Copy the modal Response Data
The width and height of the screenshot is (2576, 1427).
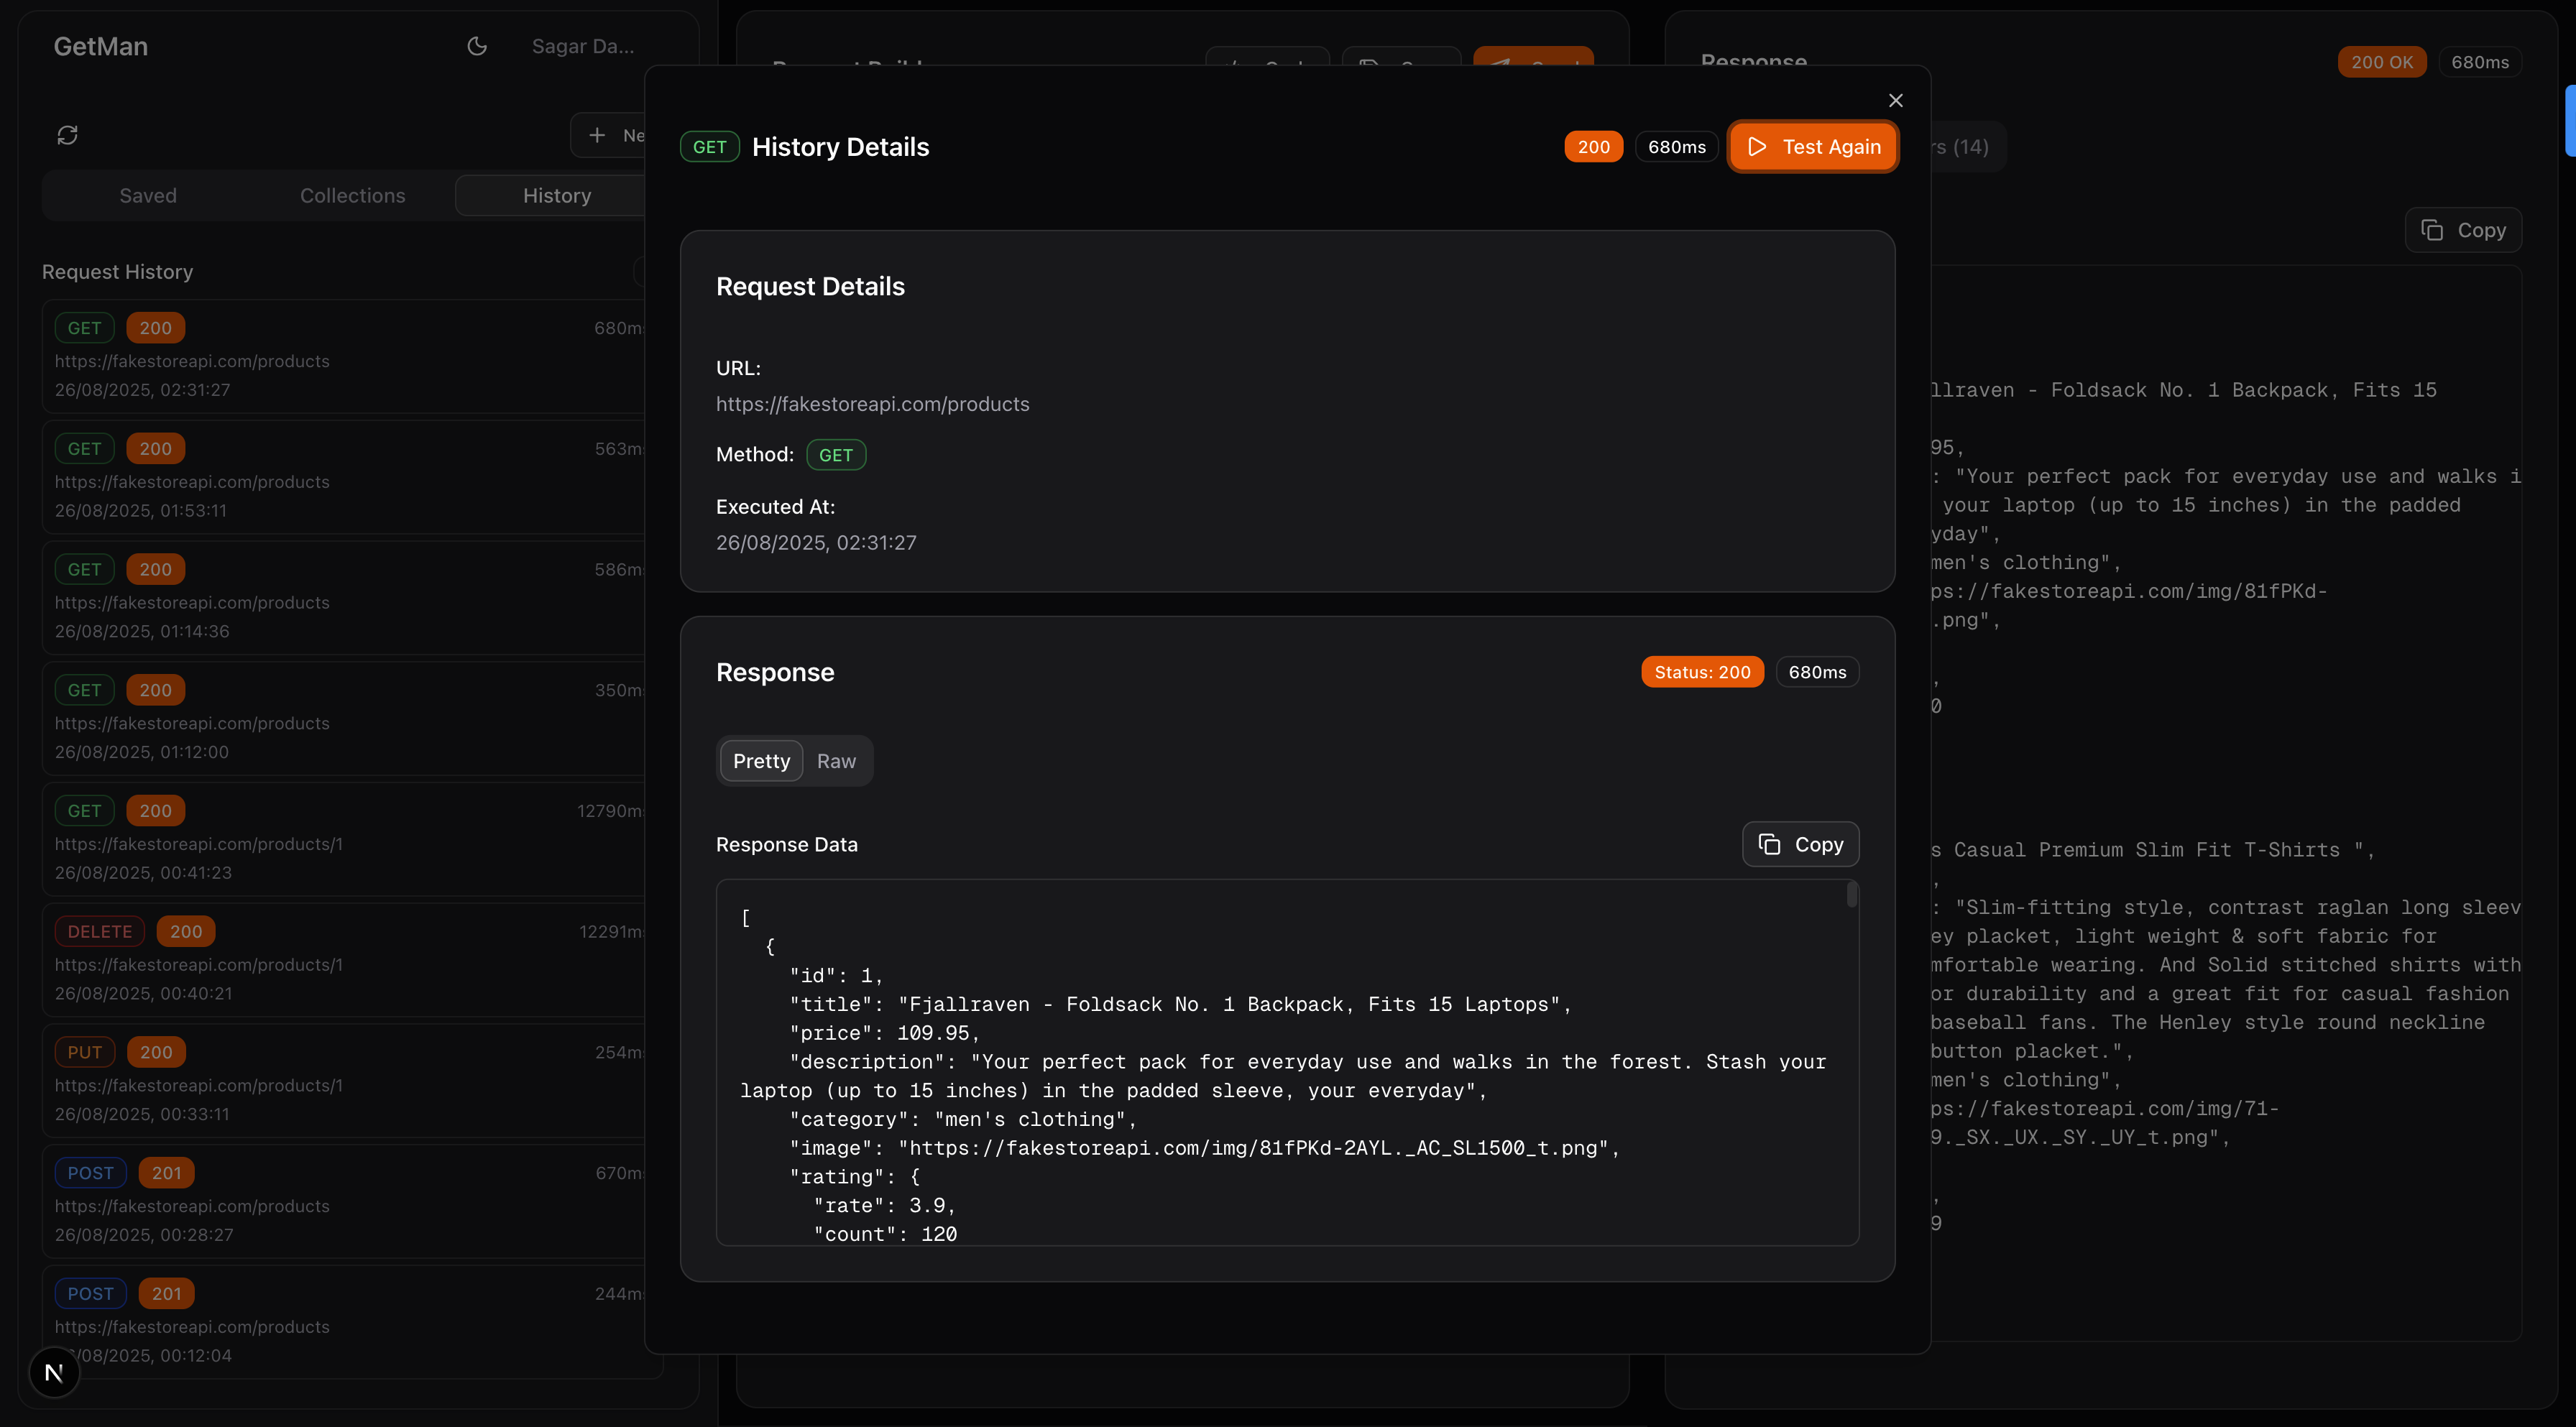(1800, 844)
